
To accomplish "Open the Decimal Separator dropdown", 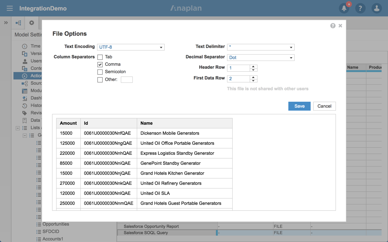I will coord(261,58).
